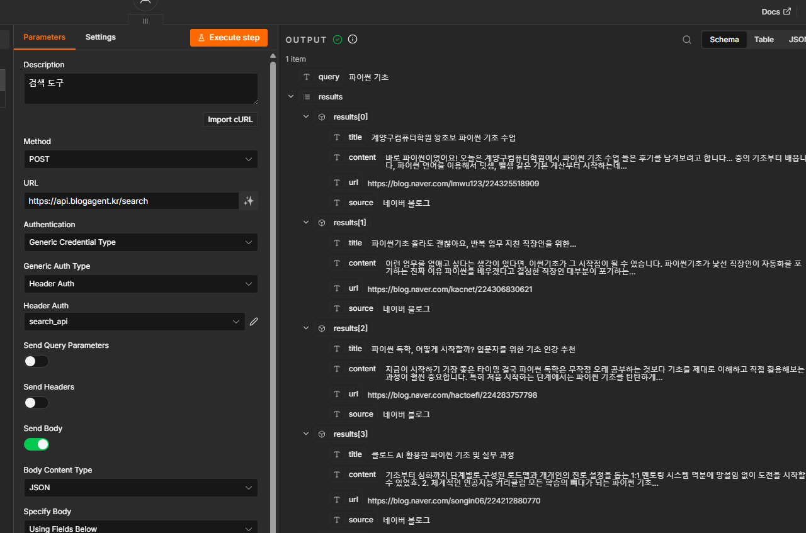Click the hactoefl blog URL value
The height and width of the screenshot is (533, 806).
coord(452,395)
